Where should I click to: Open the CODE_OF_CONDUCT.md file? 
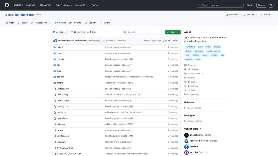coord(69,154)
